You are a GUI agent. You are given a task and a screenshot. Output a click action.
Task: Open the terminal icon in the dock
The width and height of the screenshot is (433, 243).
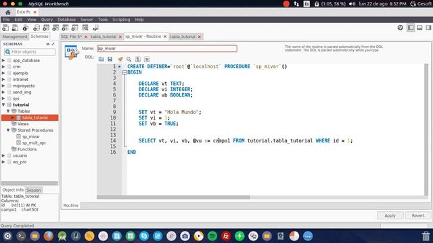pos(21,236)
